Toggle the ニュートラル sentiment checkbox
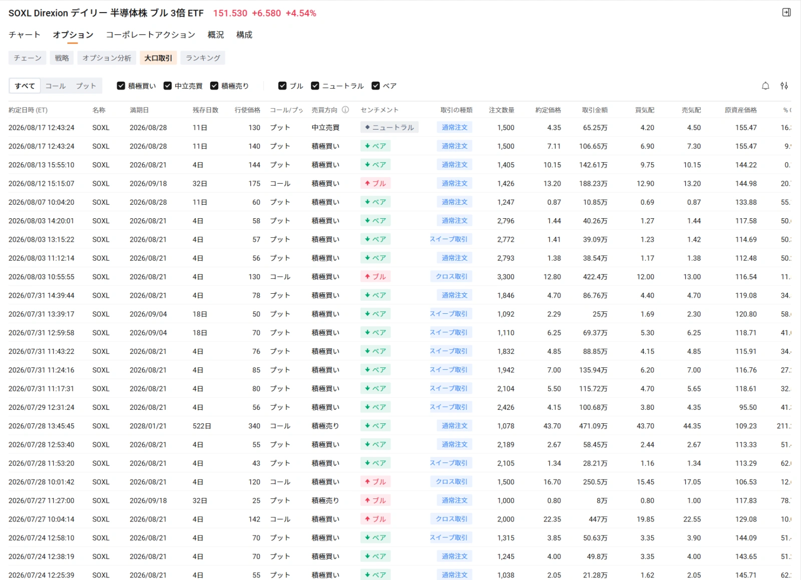Screen dimensions: 801x580 click(x=315, y=86)
